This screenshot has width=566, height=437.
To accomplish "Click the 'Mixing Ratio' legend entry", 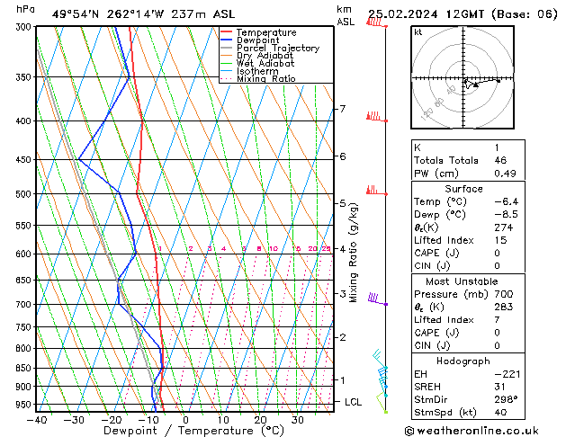I will point(266,78).
